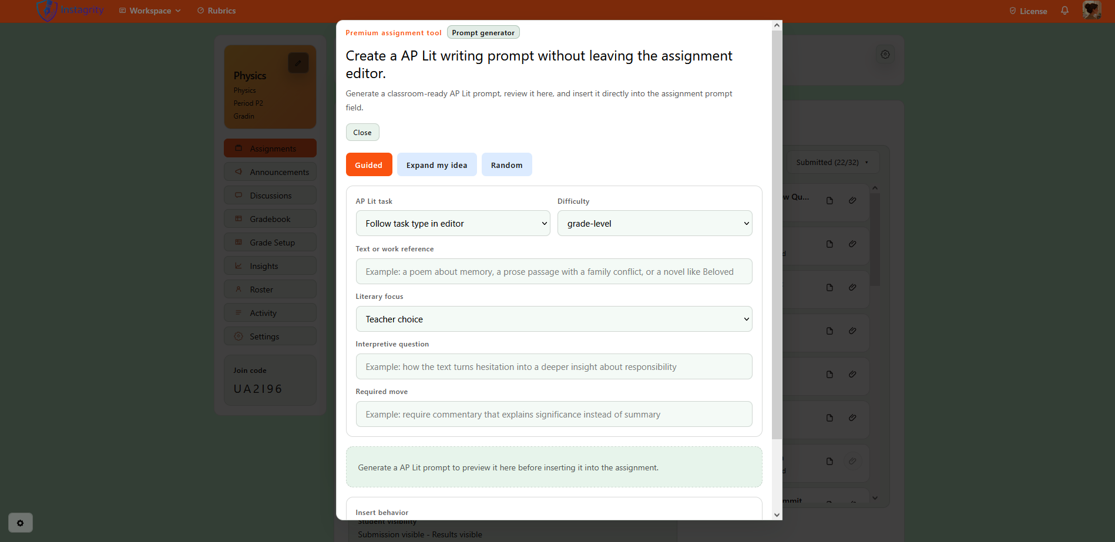The width and height of the screenshot is (1115, 542).
Task: Open document icon in first submission row
Action: 829,200
